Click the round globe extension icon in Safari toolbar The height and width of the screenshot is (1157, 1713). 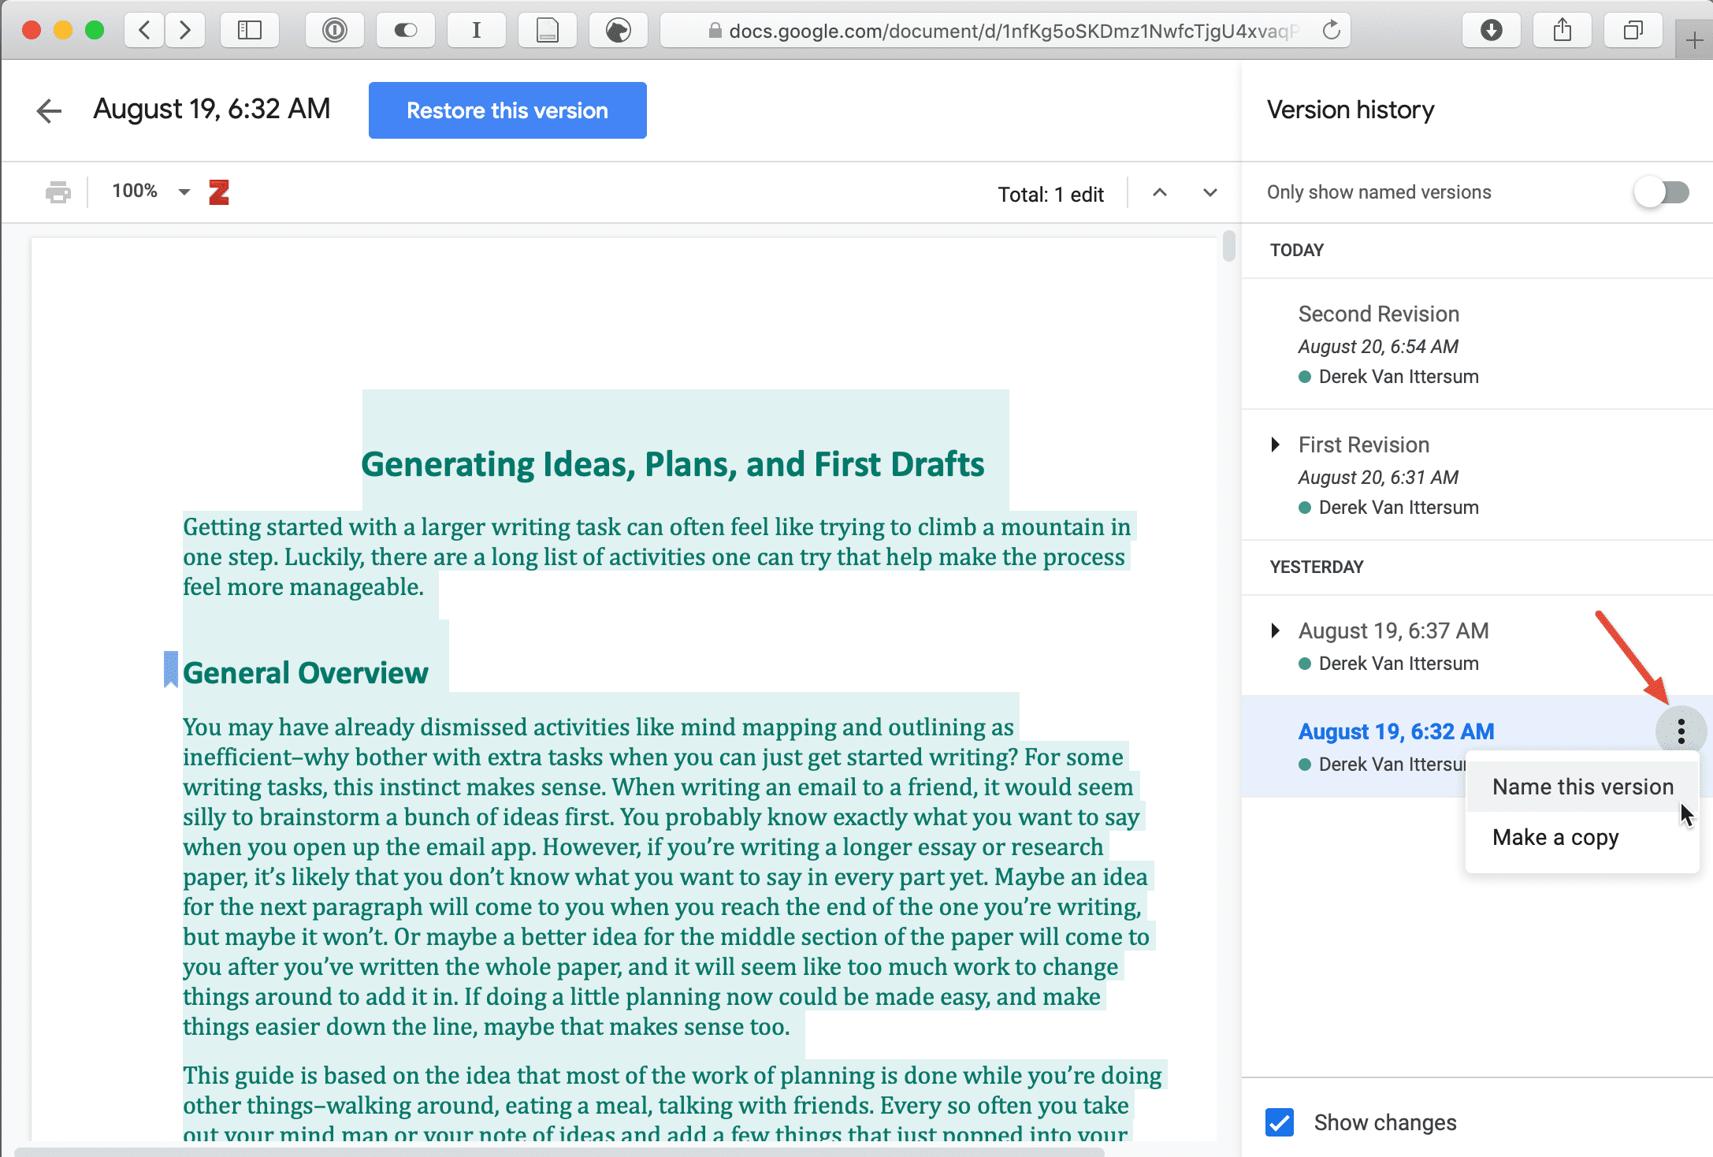pyautogui.click(x=619, y=31)
